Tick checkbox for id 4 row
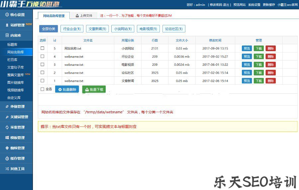This screenshot has width=299, height=190. pos(42,56)
